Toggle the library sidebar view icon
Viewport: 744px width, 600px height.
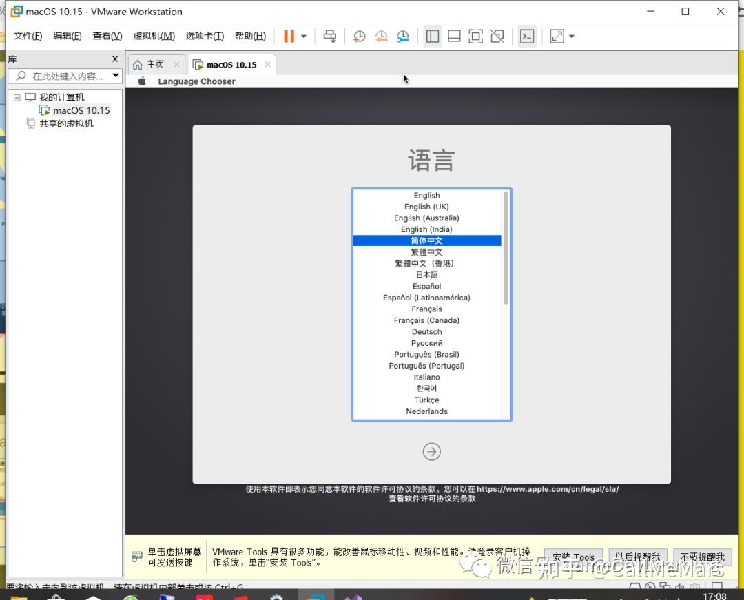click(432, 36)
